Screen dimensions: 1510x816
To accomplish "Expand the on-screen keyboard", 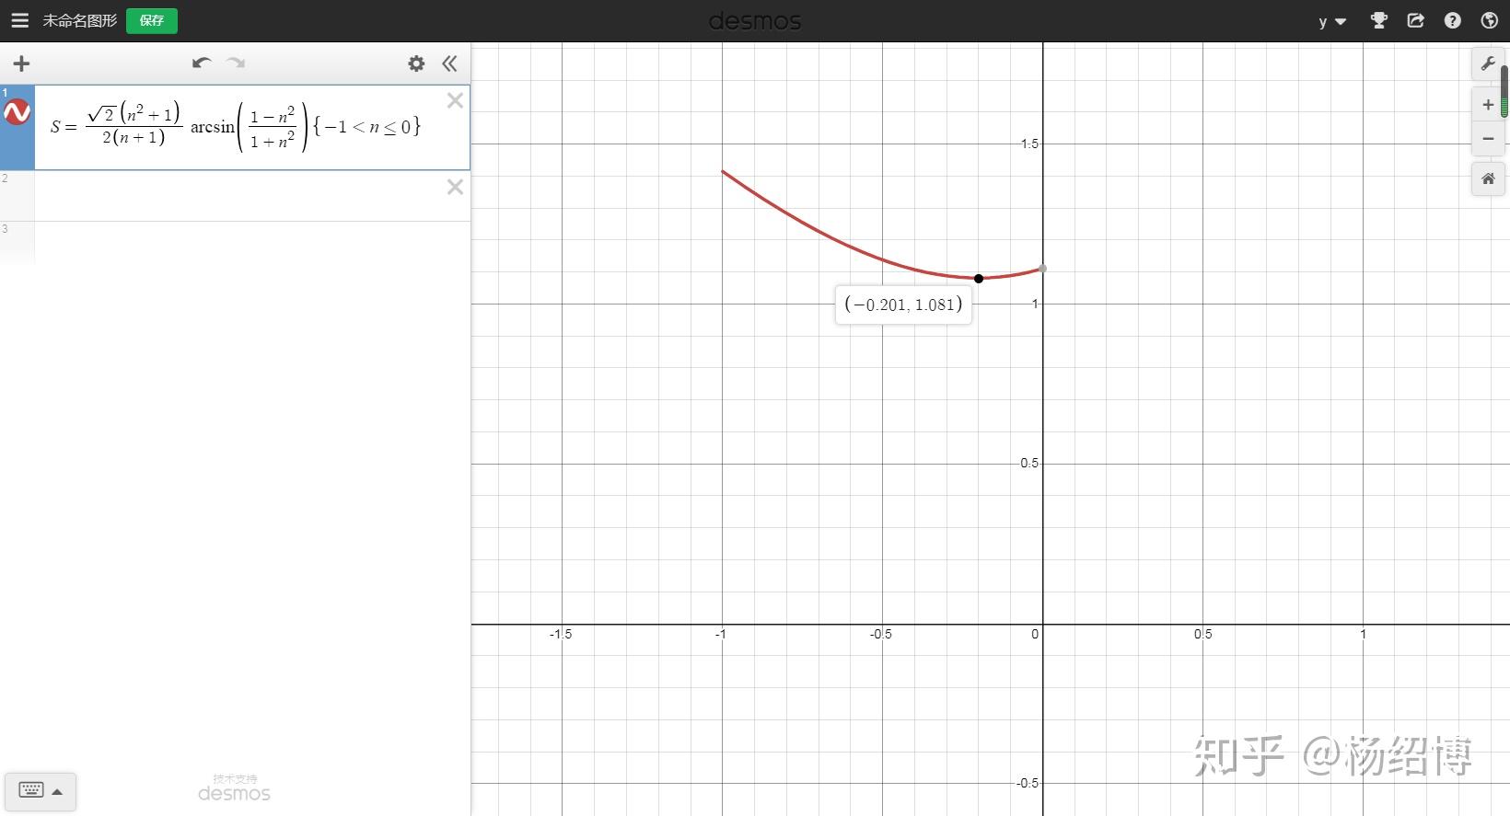I will [41, 790].
